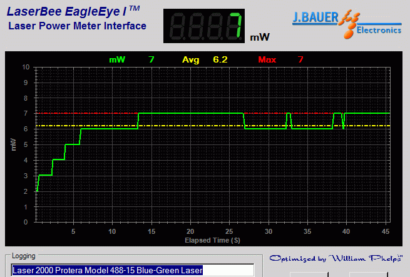Click the rotated "mW" vertical axis title

[x=14, y=145]
